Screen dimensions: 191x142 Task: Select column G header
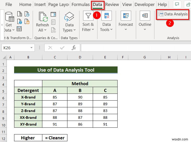pyautogui.click(x=144, y=57)
